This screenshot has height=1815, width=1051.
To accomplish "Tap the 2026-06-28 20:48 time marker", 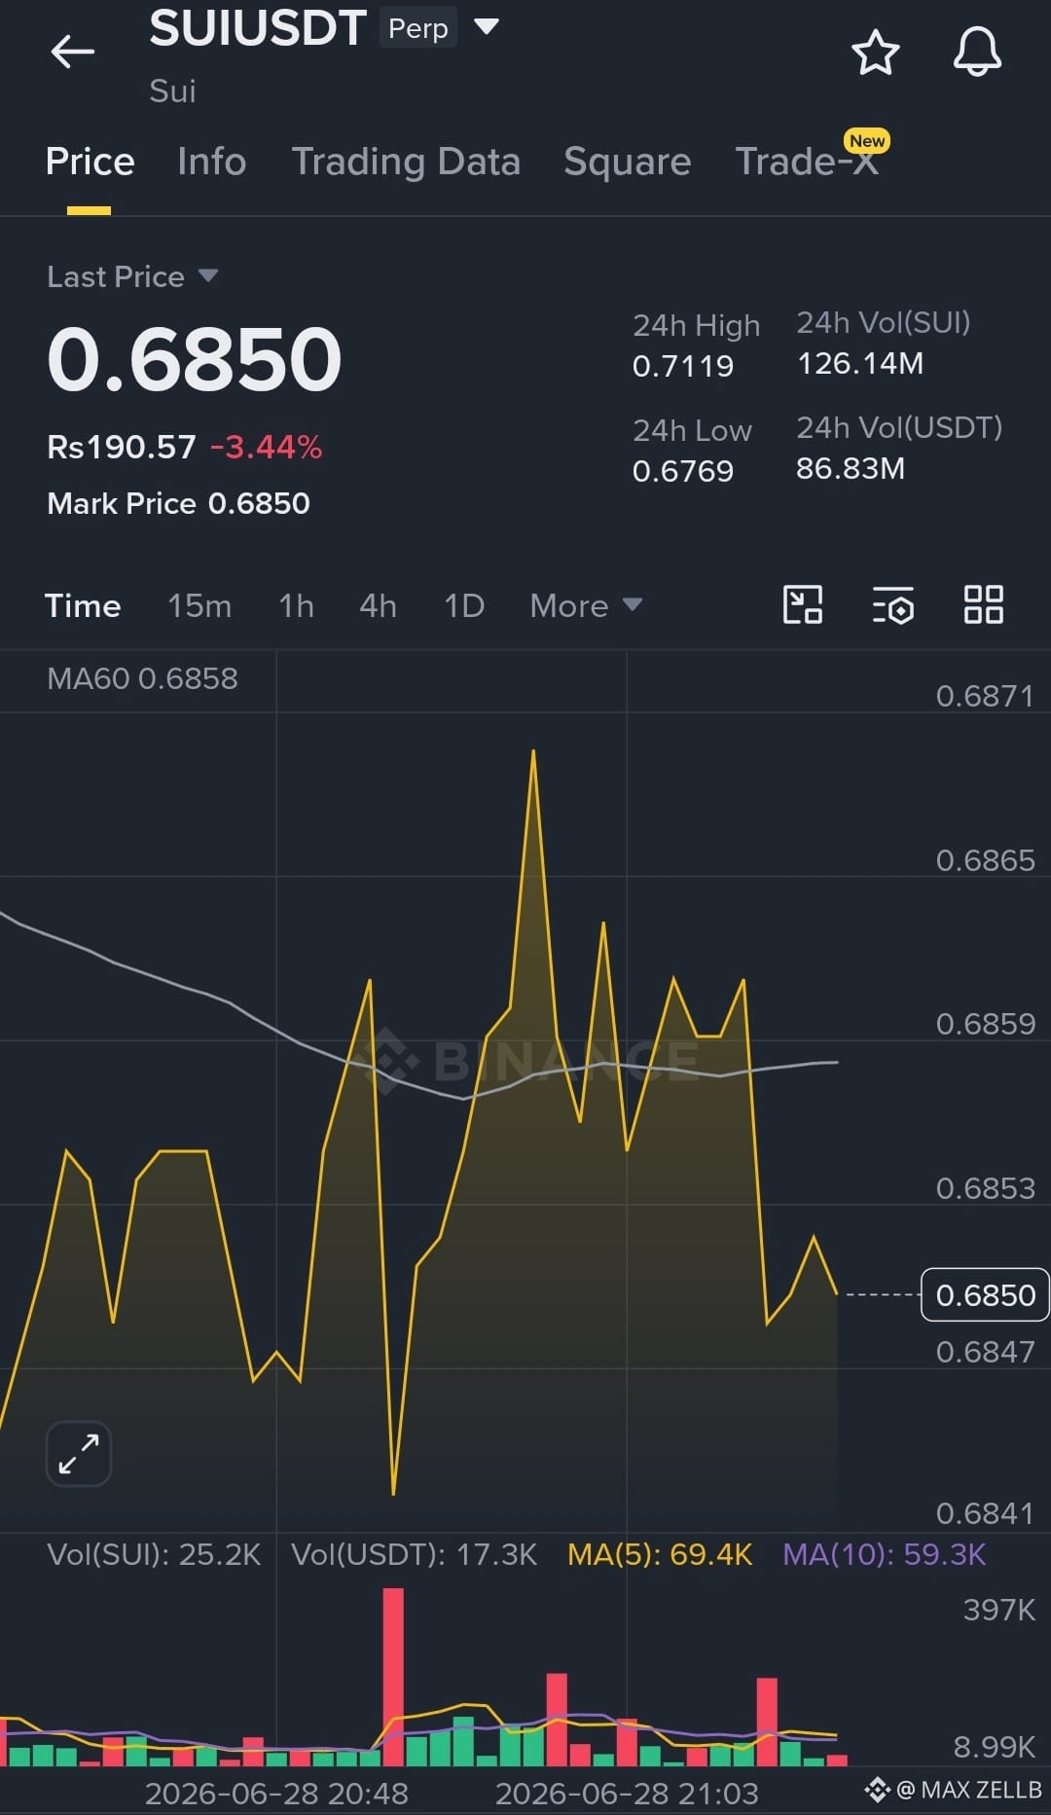I will tap(276, 1793).
